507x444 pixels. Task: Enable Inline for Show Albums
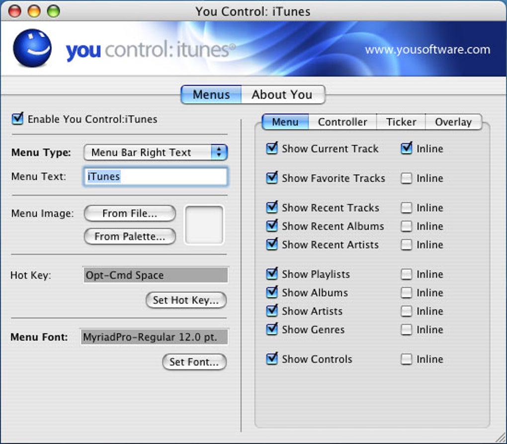pos(407,293)
